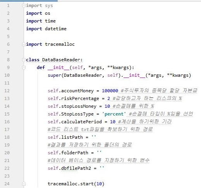The width and height of the screenshot is (201, 188).
Task: Click line number 23 in gutter
Action: click(7, 176)
